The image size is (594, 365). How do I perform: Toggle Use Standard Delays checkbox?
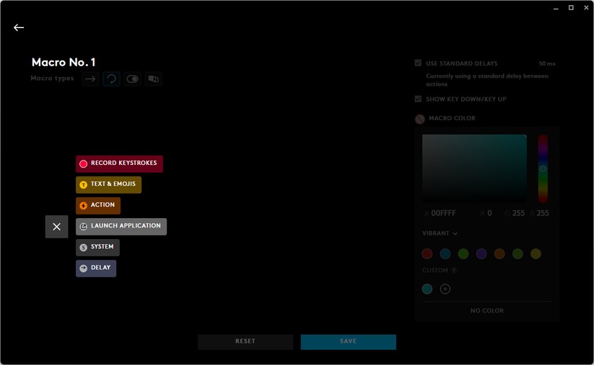(x=418, y=63)
